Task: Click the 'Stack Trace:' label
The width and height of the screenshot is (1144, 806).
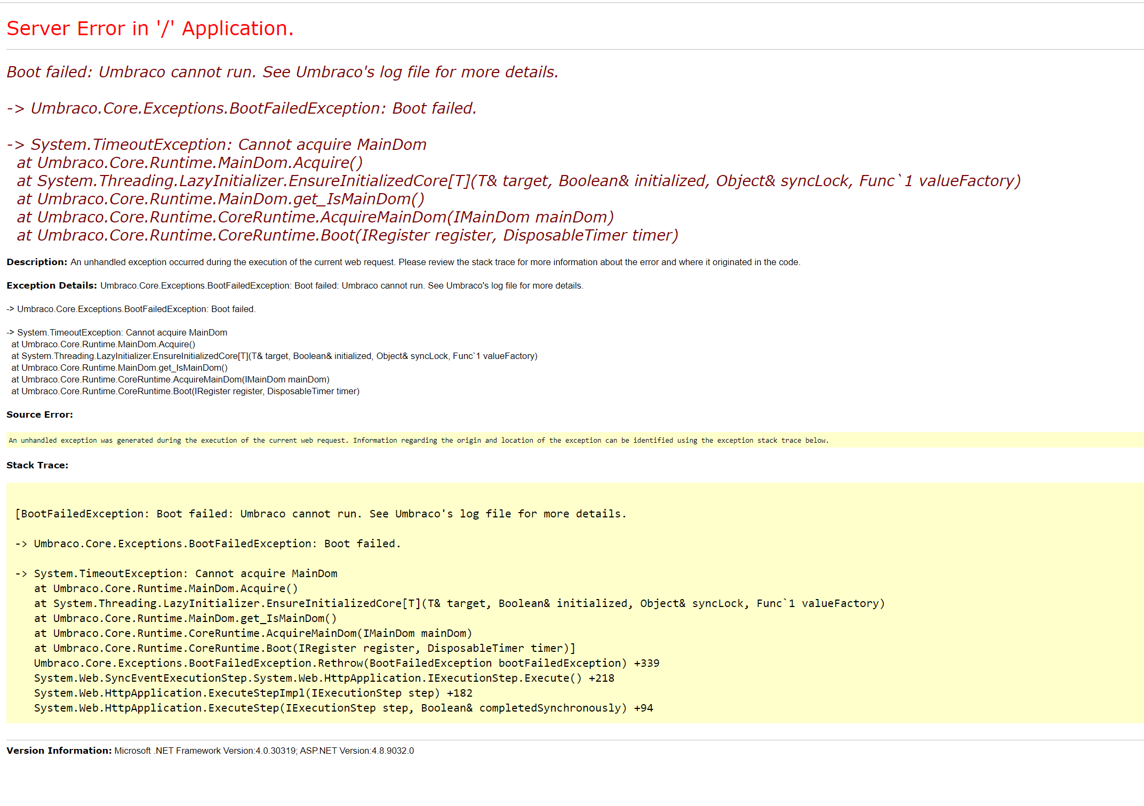Action: [x=37, y=465]
